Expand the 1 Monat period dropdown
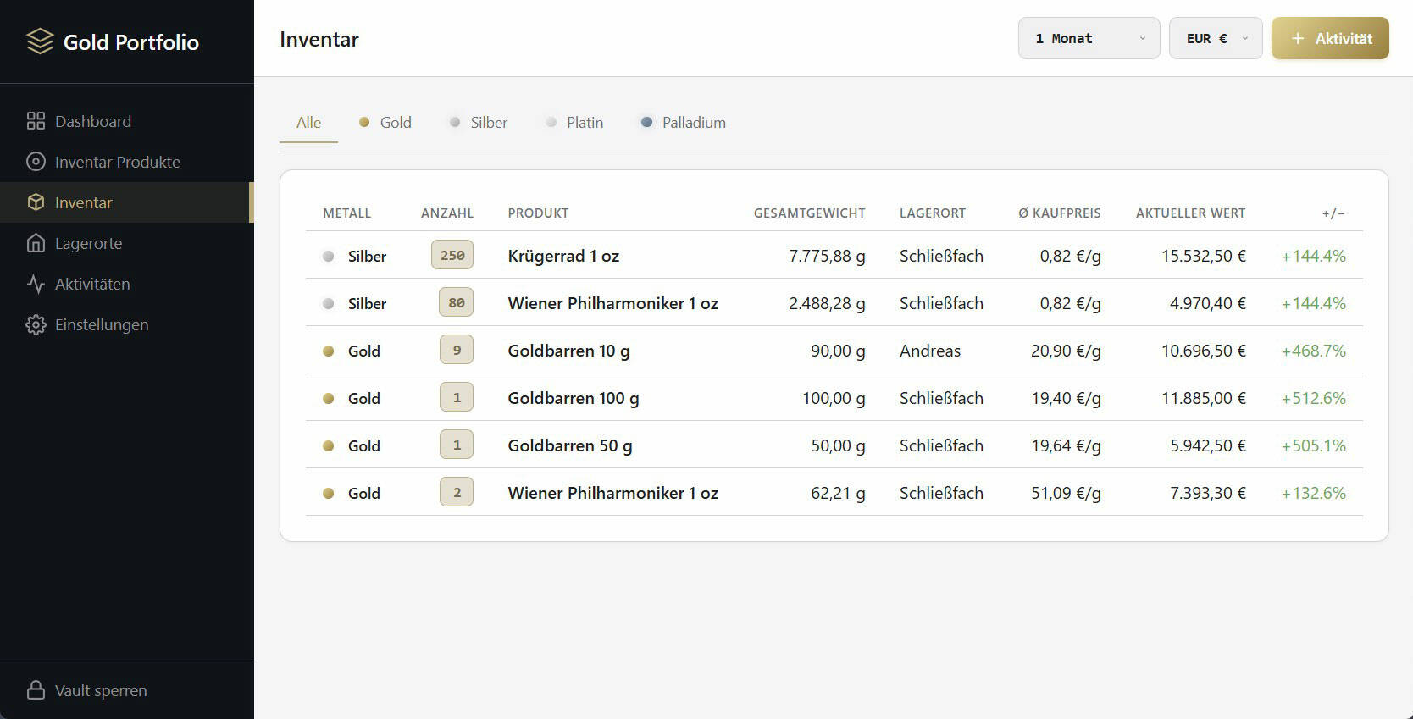The height and width of the screenshot is (719, 1413). coord(1089,39)
